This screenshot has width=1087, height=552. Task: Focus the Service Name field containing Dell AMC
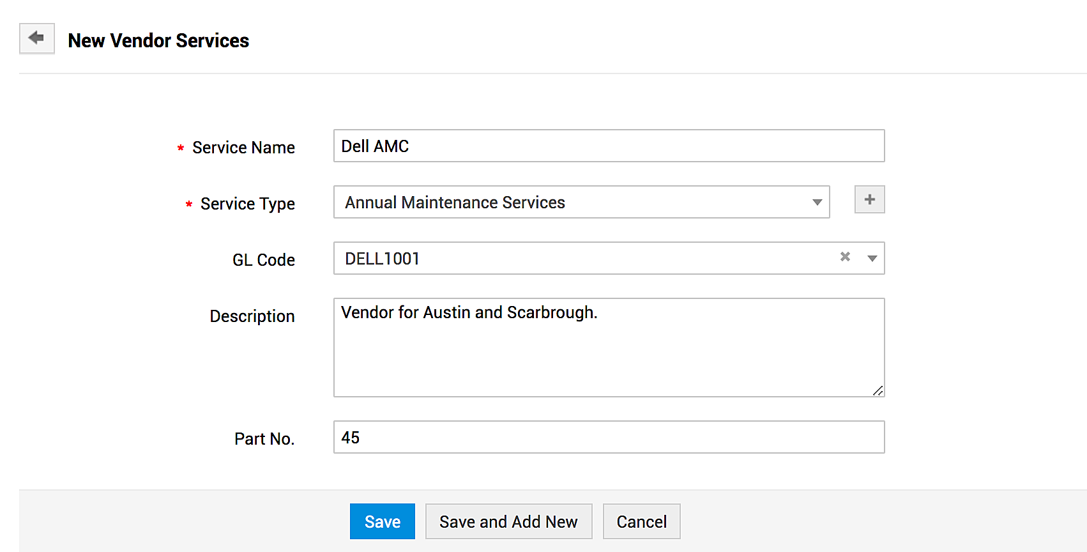pos(608,146)
